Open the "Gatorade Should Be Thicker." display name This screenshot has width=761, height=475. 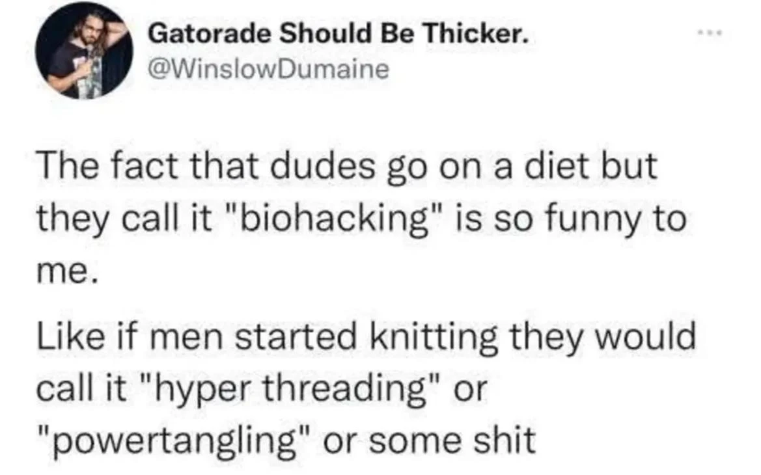[338, 33]
